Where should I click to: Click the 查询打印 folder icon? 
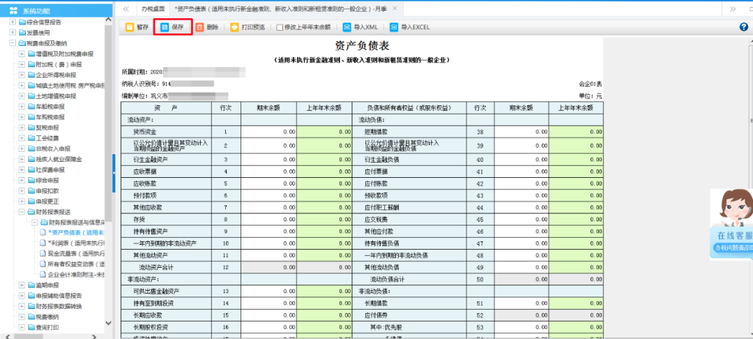pos(31,327)
